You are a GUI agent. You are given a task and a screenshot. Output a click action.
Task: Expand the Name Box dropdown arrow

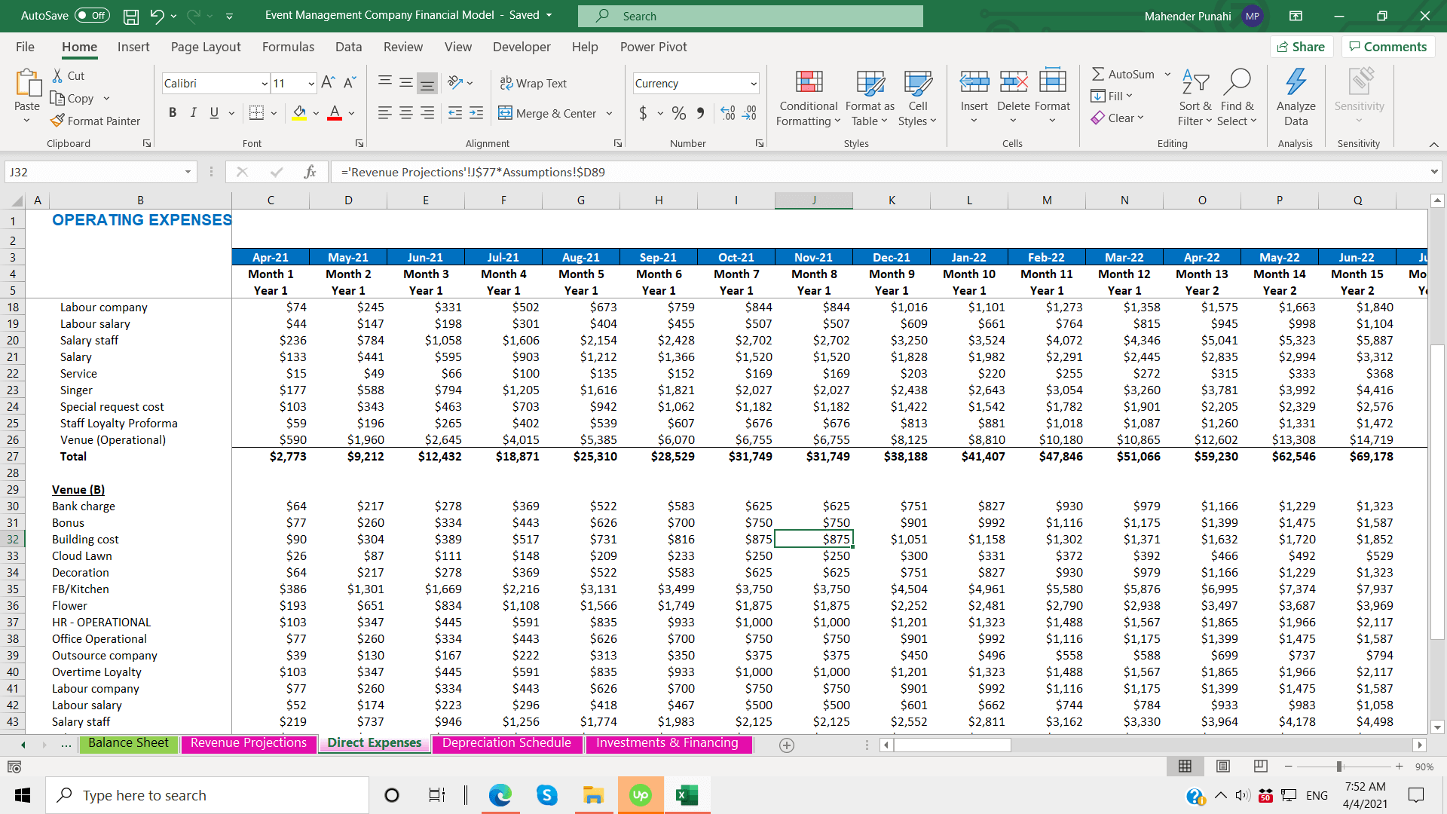pos(188,172)
